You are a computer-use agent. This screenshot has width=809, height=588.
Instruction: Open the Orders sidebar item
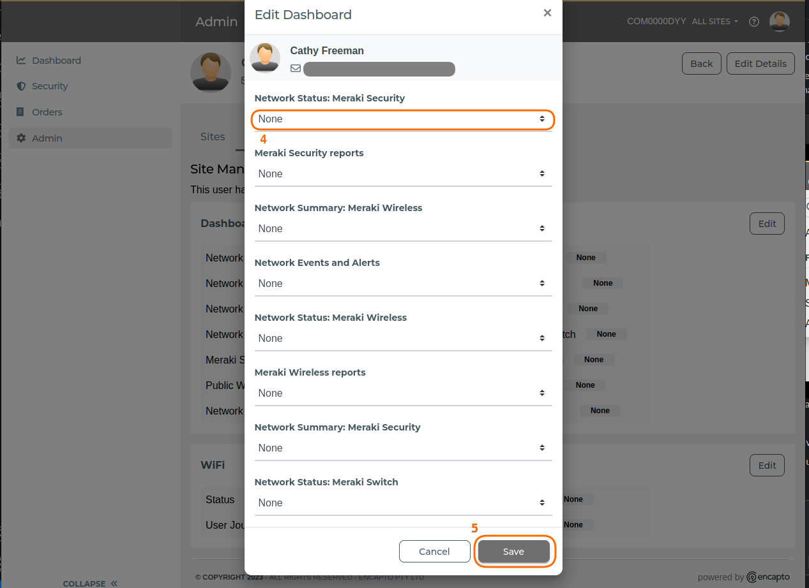[91, 112]
